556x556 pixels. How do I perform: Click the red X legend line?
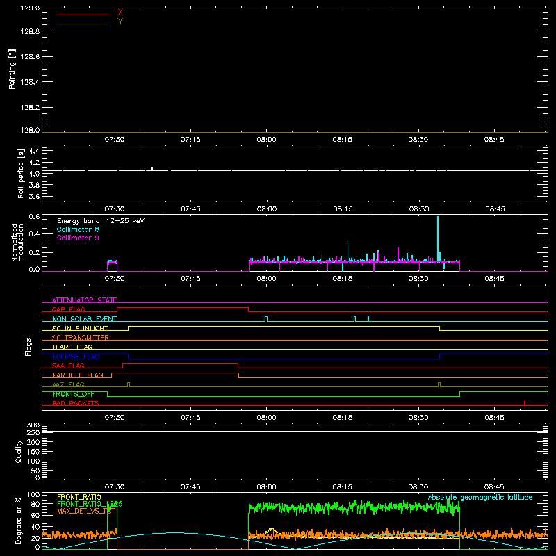click(83, 15)
